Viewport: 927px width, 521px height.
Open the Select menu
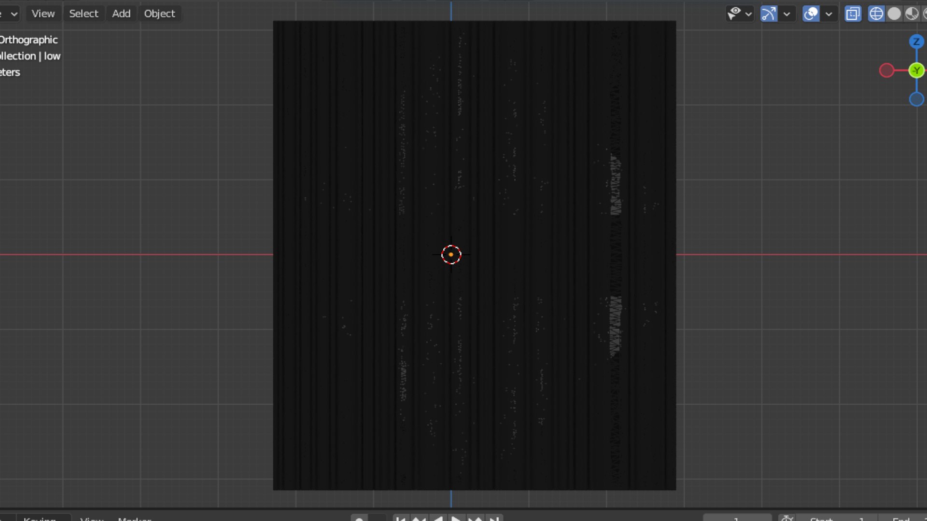pyautogui.click(x=84, y=14)
